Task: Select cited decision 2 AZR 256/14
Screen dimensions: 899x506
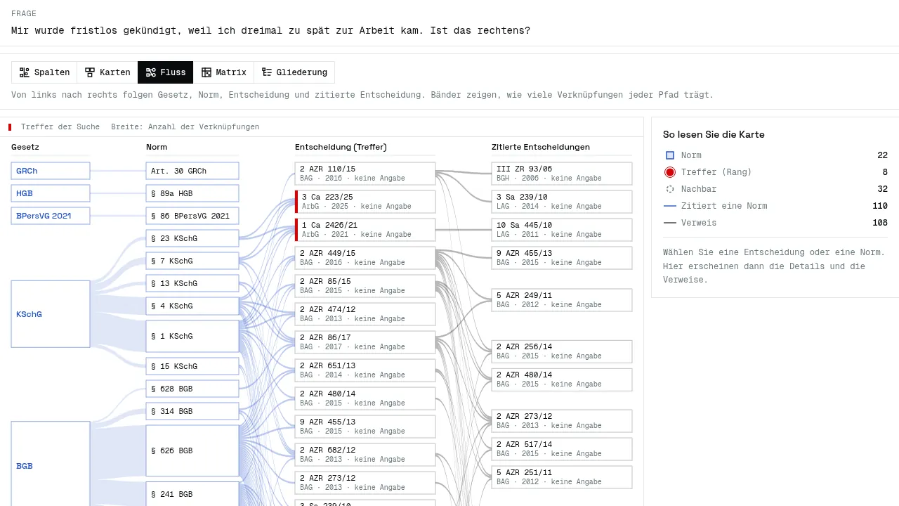Action: tap(562, 351)
